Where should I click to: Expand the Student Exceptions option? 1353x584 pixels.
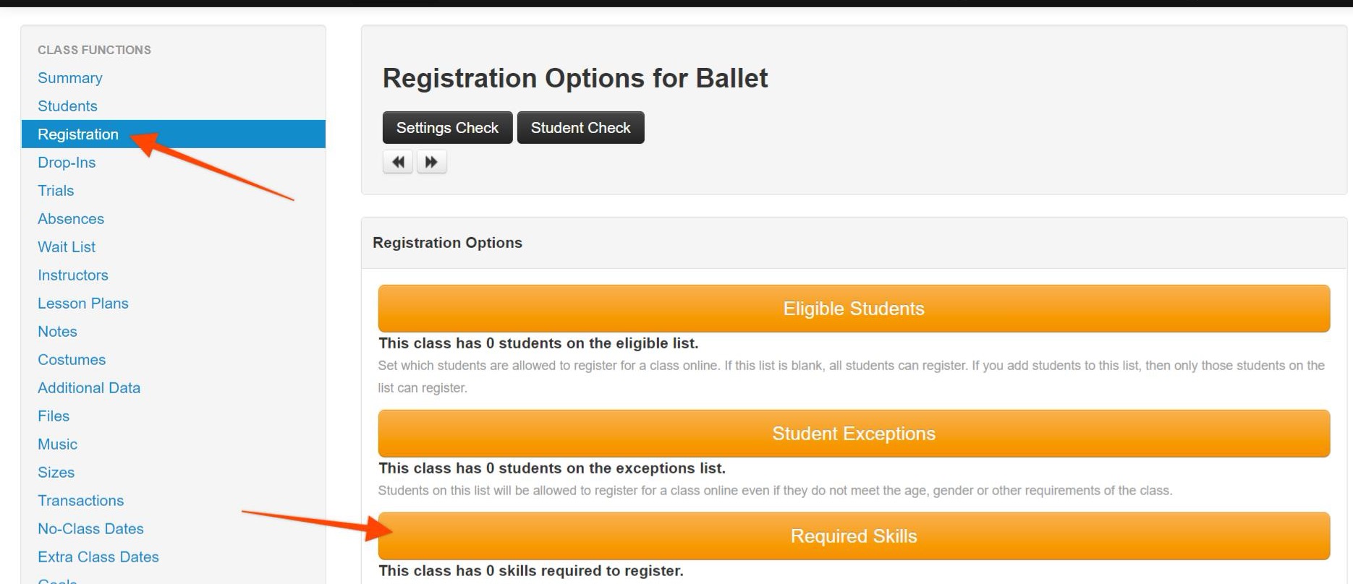pos(854,434)
